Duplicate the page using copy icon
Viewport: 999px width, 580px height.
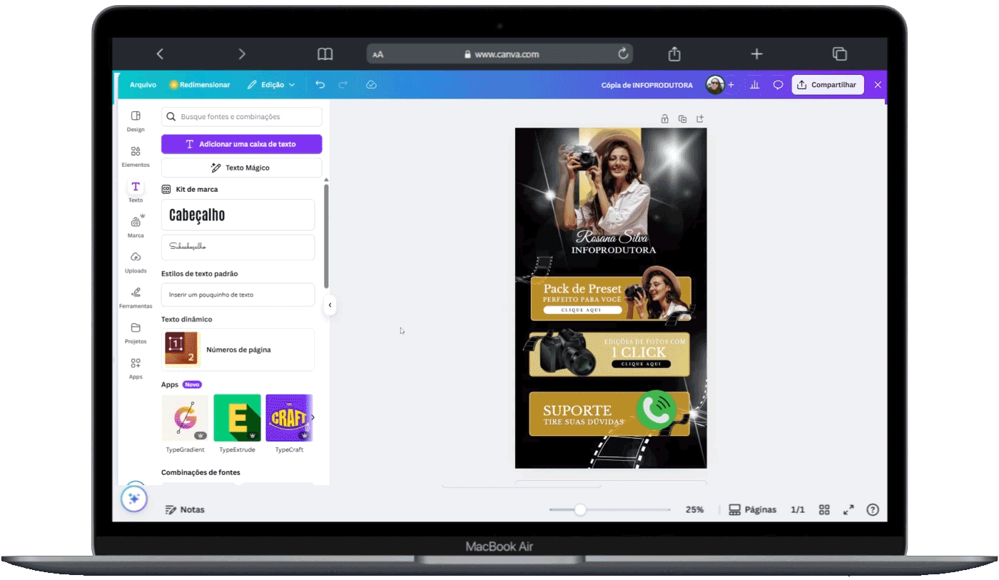coord(682,119)
